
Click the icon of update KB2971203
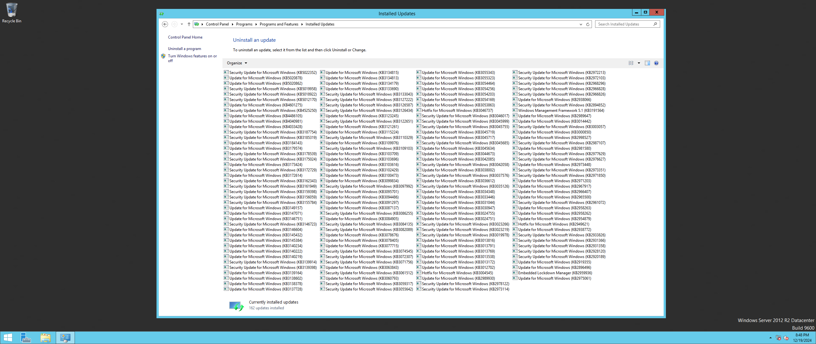click(515, 181)
